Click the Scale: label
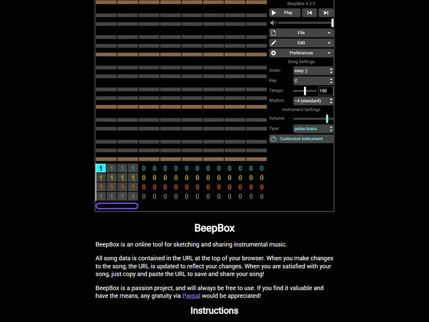The image size is (429, 322). click(275, 71)
